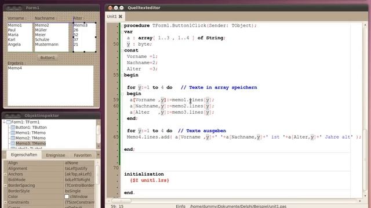Collapse the Form1 node in the component tree
The image size is (371, 208).
click(4, 122)
